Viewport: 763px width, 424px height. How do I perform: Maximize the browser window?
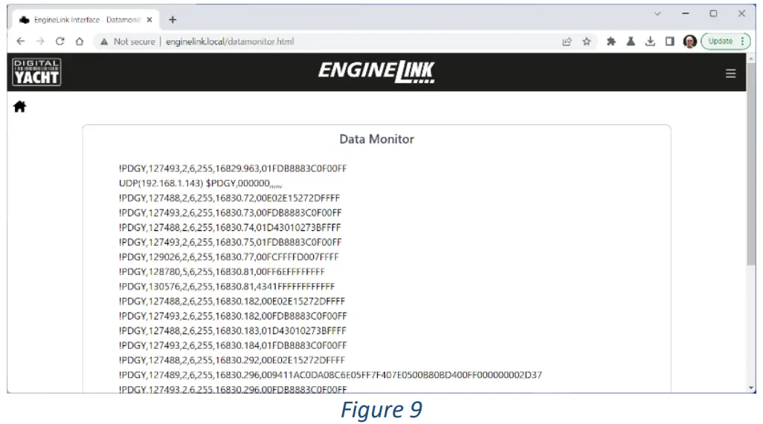tap(713, 13)
